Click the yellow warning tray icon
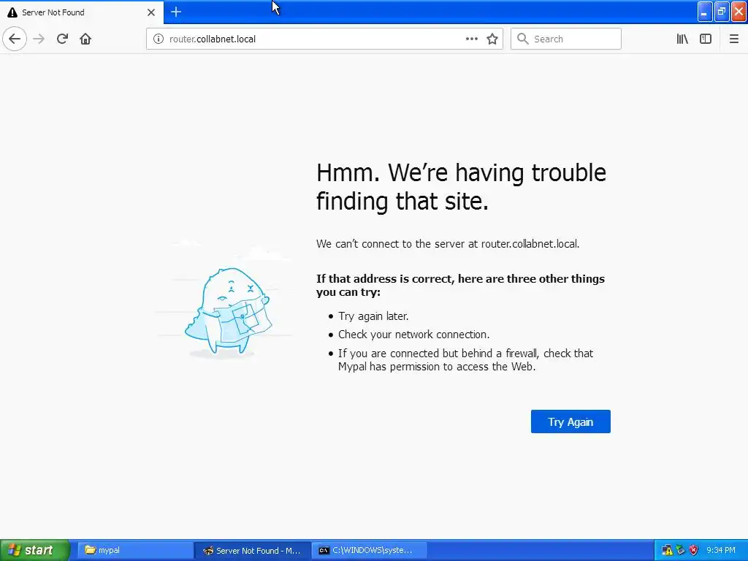Screen dimensions: 748x561 (667, 550)
